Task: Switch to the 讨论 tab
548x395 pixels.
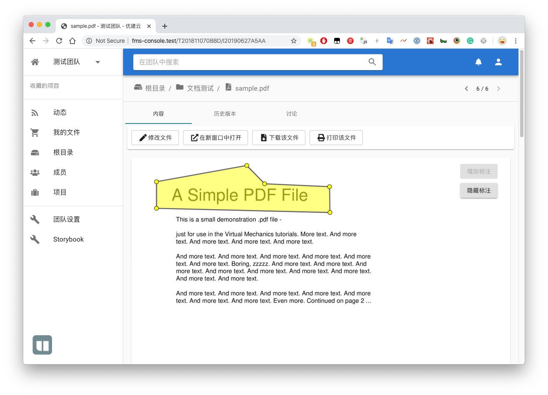Action: tap(291, 114)
